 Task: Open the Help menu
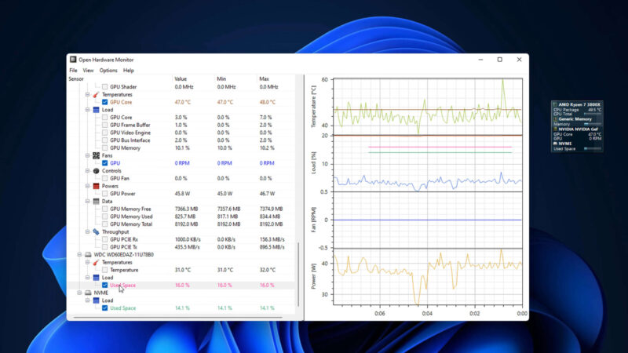[x=128, y=71]
